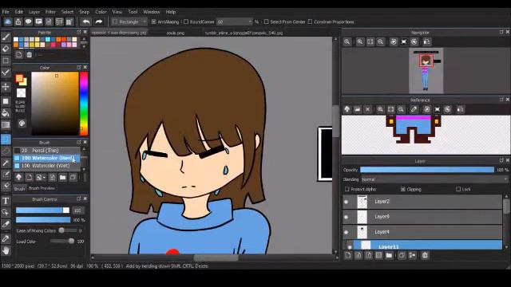Add a new color to the Palette
The height and width of the screenshot is (287, 511).
tap(19, 55)
